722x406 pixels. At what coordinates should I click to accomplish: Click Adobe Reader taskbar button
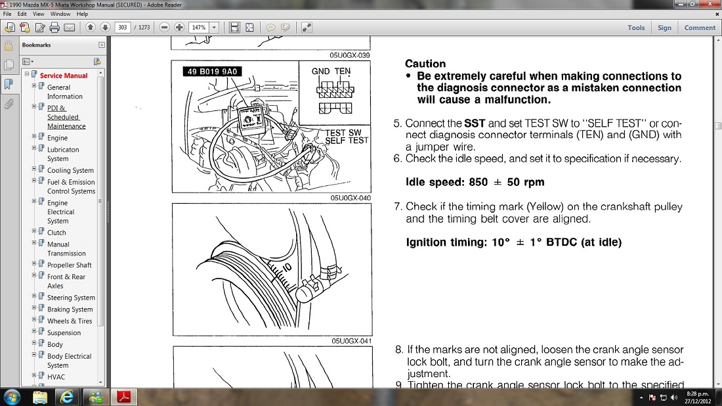[124, 397]
